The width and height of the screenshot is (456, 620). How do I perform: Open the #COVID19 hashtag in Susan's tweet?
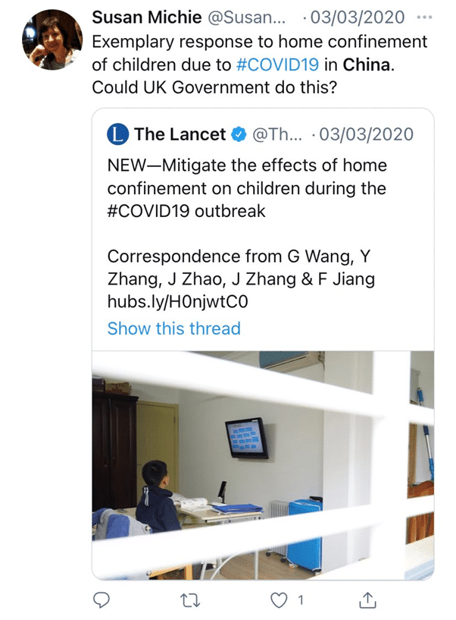[277, 65]
